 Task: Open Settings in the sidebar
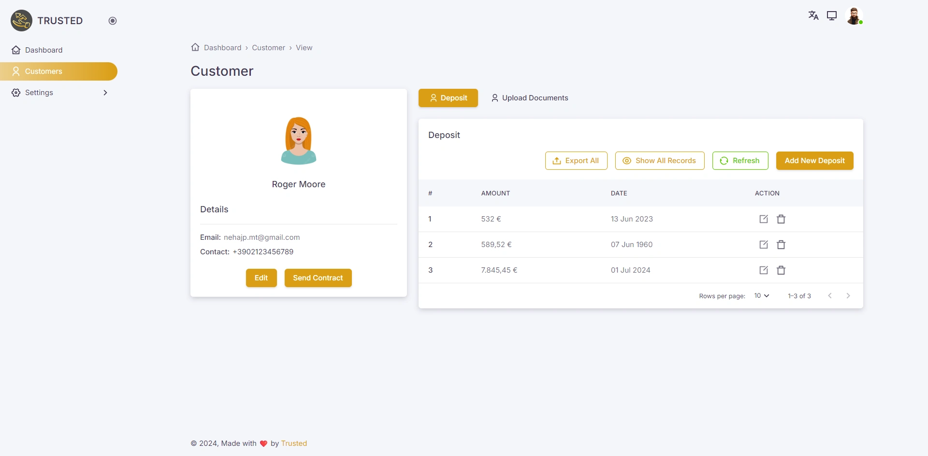click(x=58, y=93)
